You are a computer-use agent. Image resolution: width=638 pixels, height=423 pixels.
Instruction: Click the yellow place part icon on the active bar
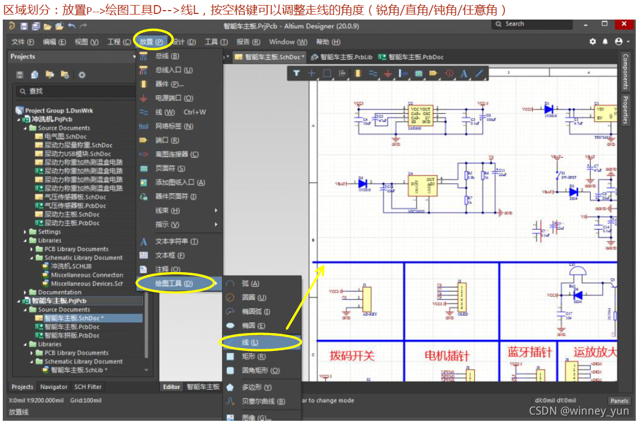click(x=358, y=73)
